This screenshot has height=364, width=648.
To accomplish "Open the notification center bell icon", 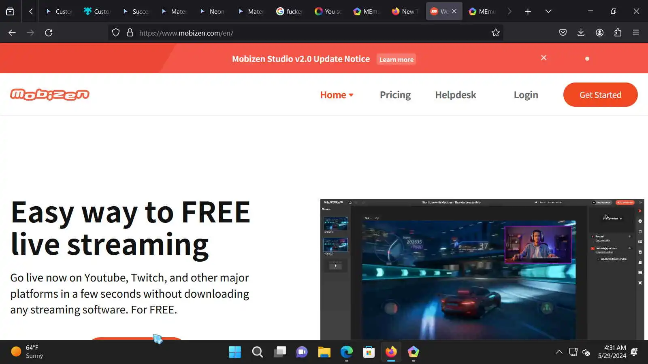I will tap(635, 352).
